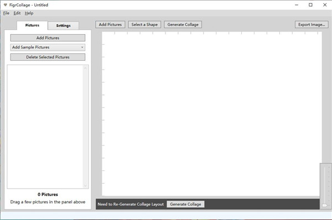Open the Edit menu
This screenshot has width=332, height=220.
pos(17,13)
